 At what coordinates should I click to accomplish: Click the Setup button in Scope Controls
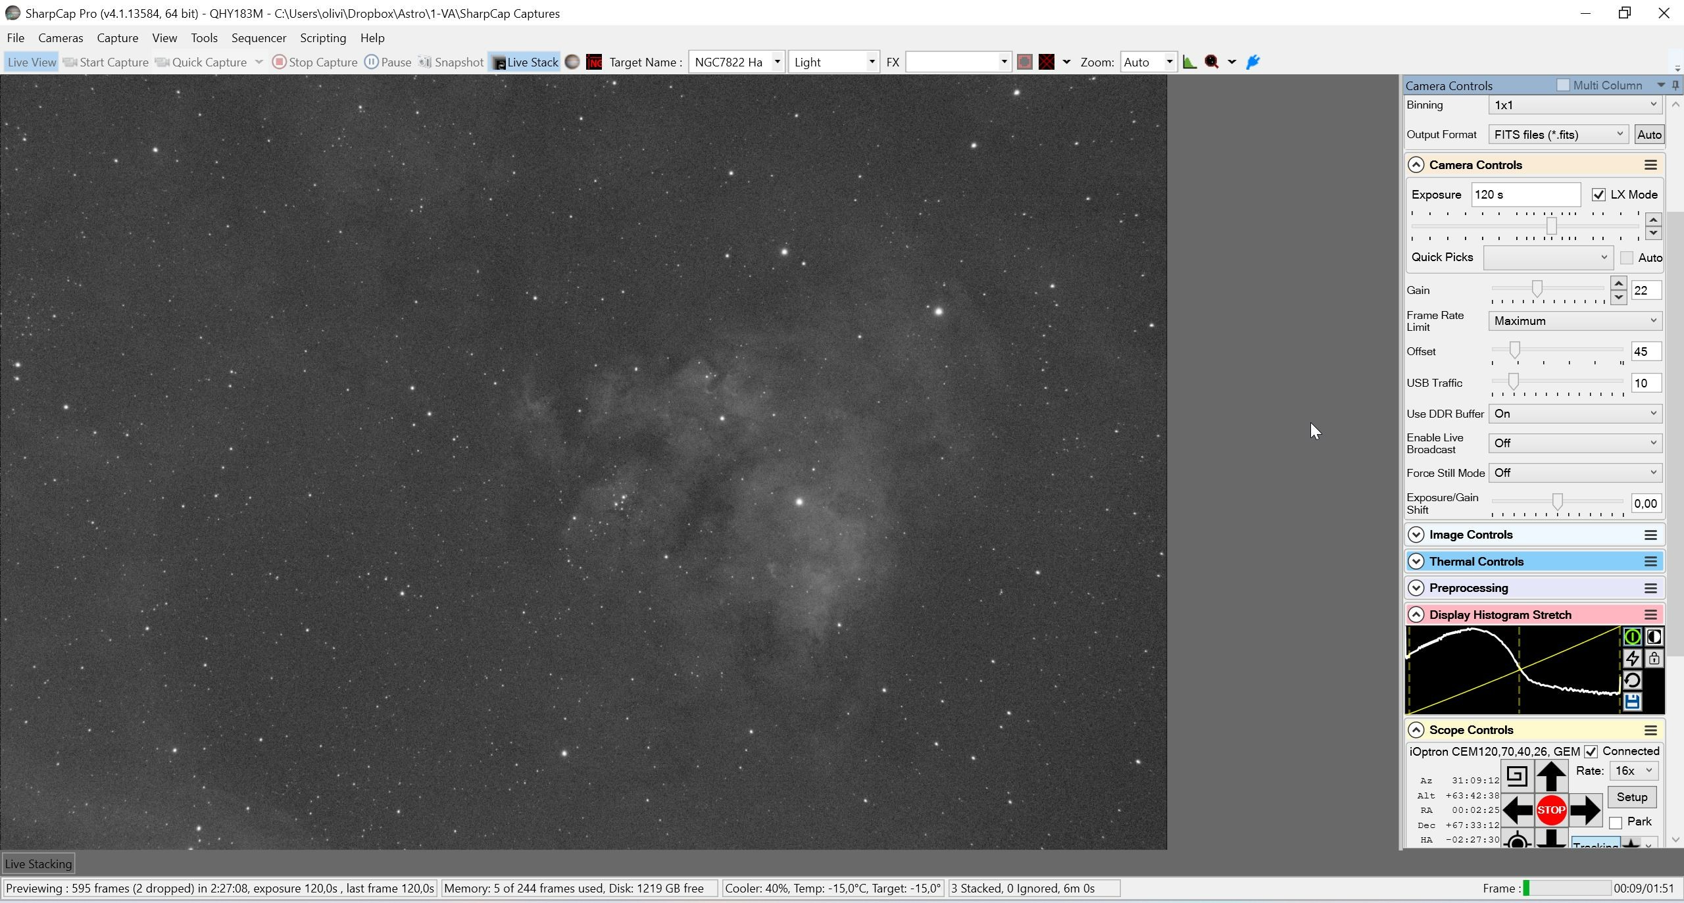pos(1632,797)
